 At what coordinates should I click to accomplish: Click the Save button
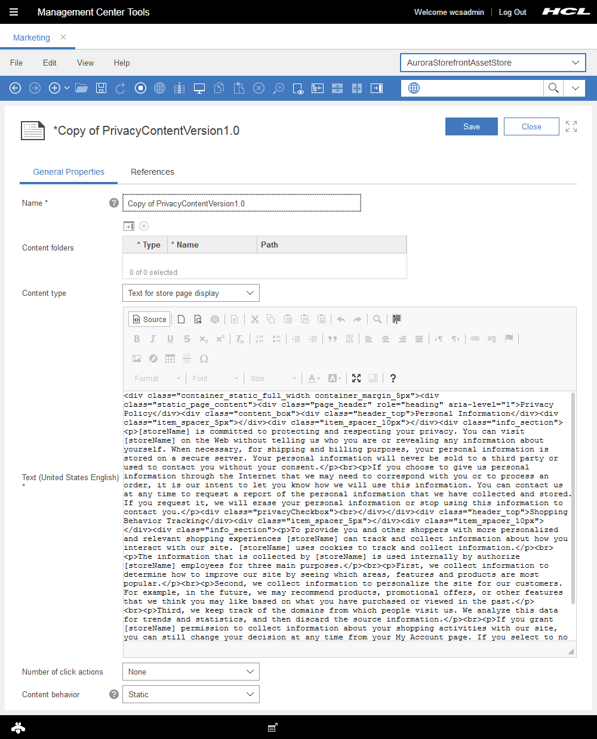coord(471,126)
